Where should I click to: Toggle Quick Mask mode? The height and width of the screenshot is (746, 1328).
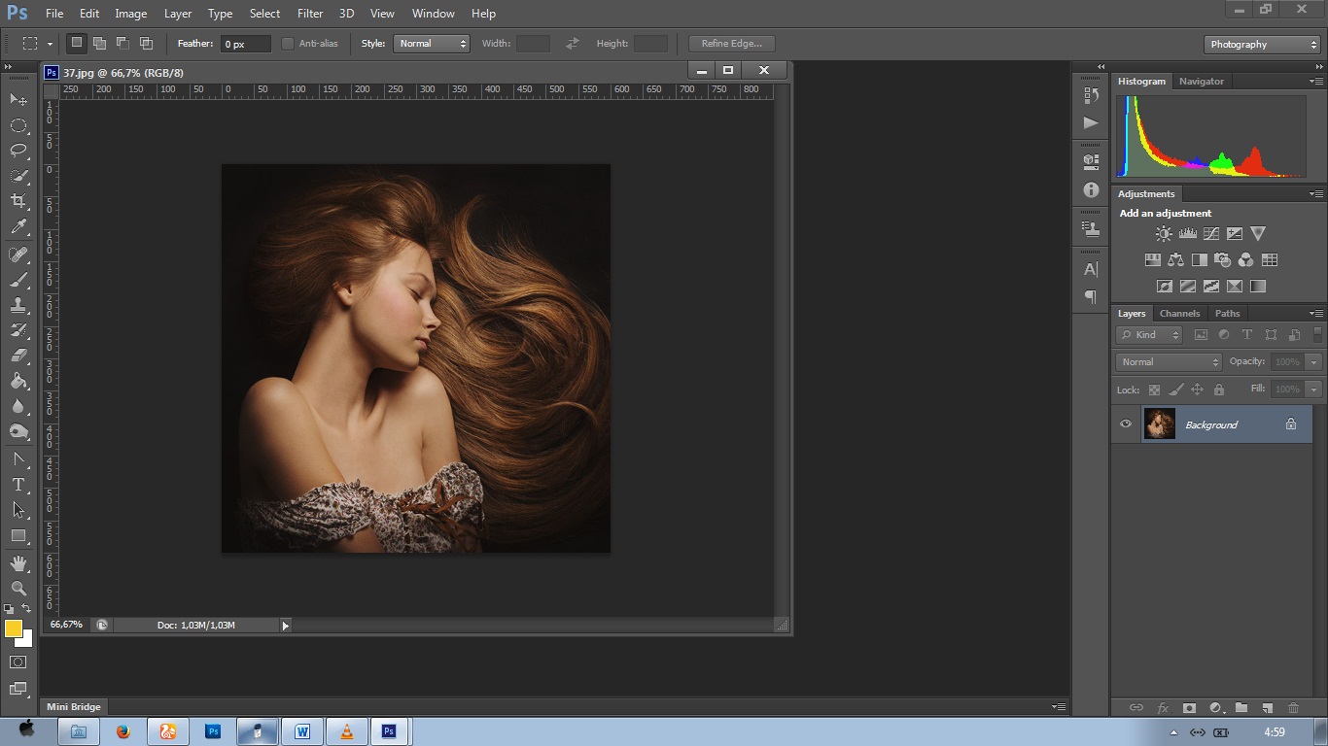click(x=18, y=662)
